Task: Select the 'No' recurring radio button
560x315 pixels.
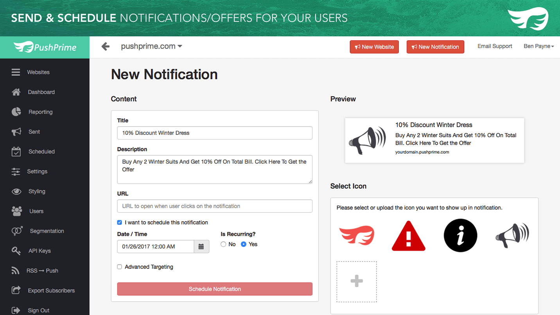Action: coord(223,244)
